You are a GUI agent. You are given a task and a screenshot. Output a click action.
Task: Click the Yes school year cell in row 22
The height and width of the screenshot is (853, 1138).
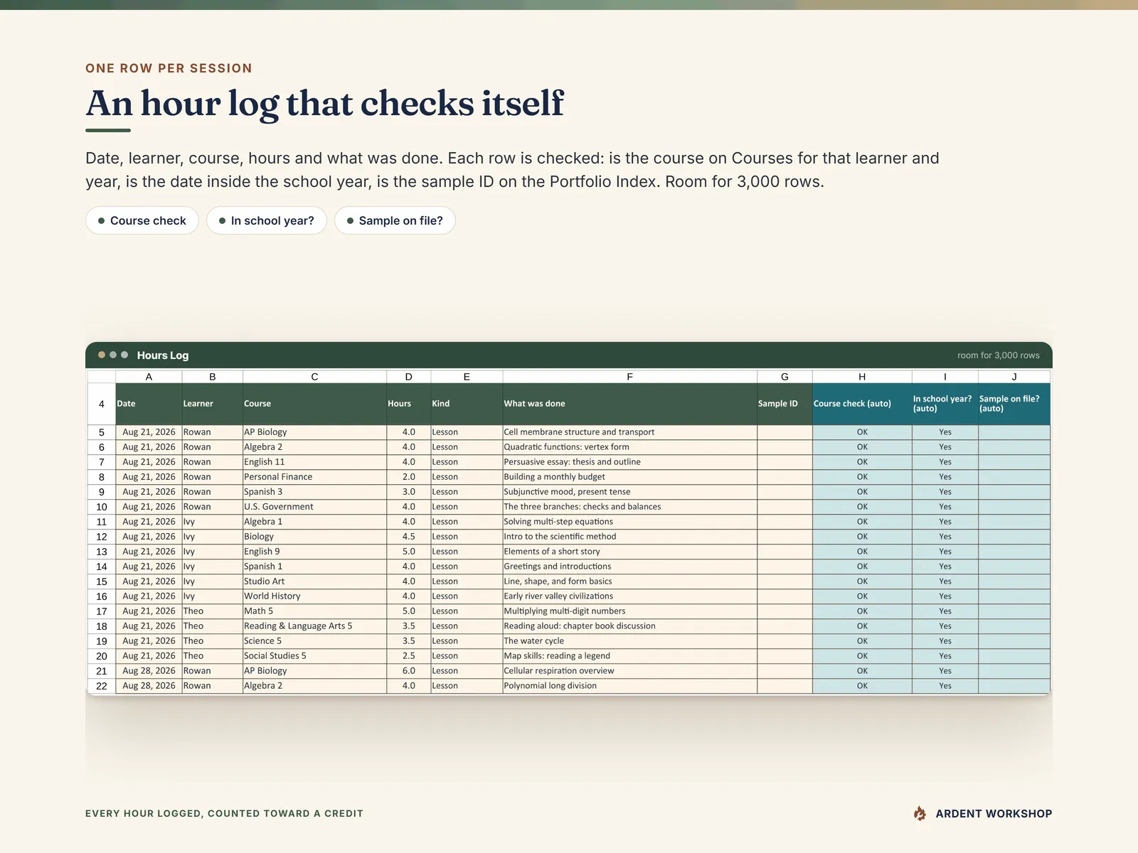(x=945, y=686)
